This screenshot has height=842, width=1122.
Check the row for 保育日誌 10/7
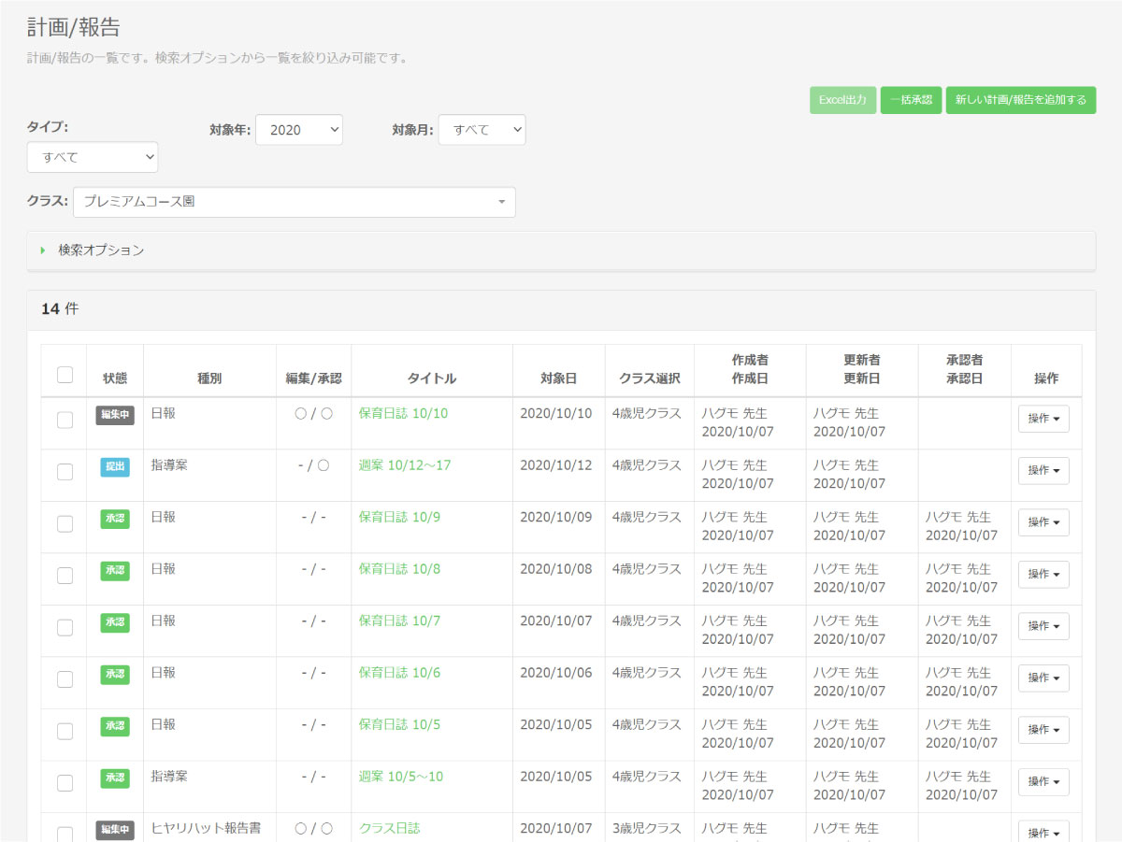tap(65, 628)
